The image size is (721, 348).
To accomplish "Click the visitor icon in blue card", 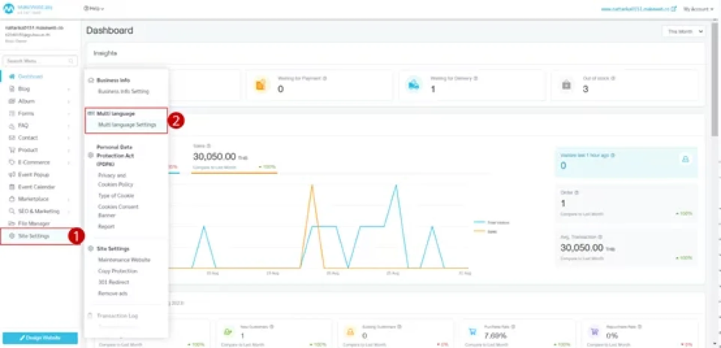I will tap(685, 159).
